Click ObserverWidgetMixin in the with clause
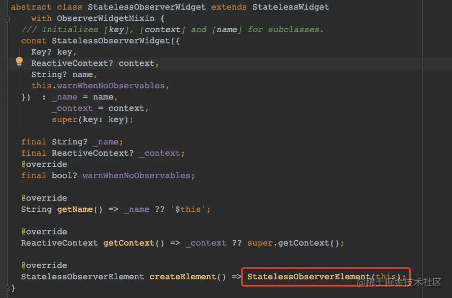This screenshot has width=452, height=298. coord(106,18)
